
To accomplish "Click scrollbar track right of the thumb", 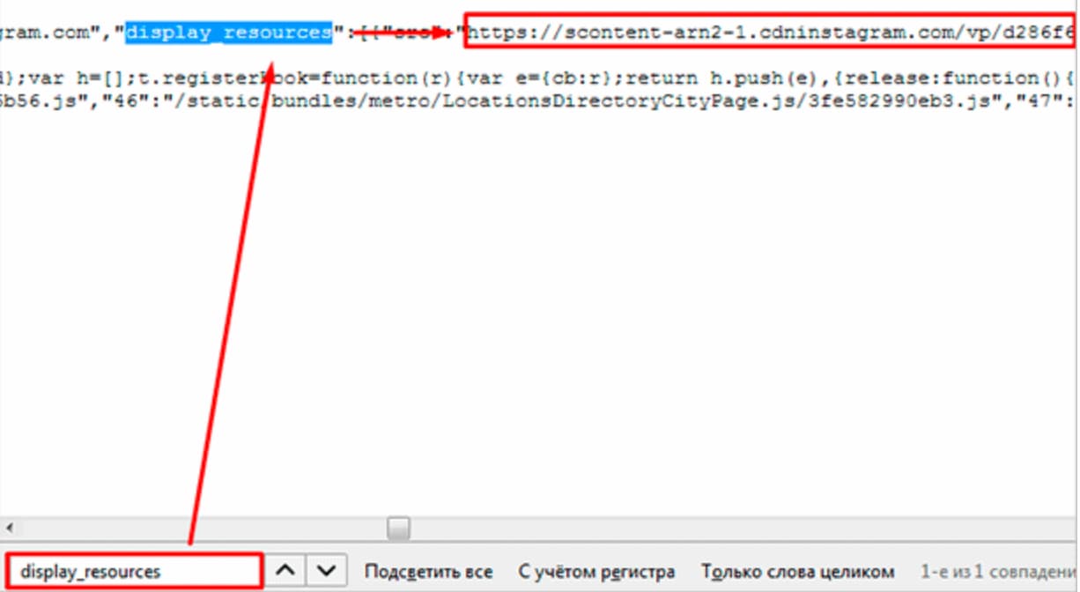I will (705, 528).
